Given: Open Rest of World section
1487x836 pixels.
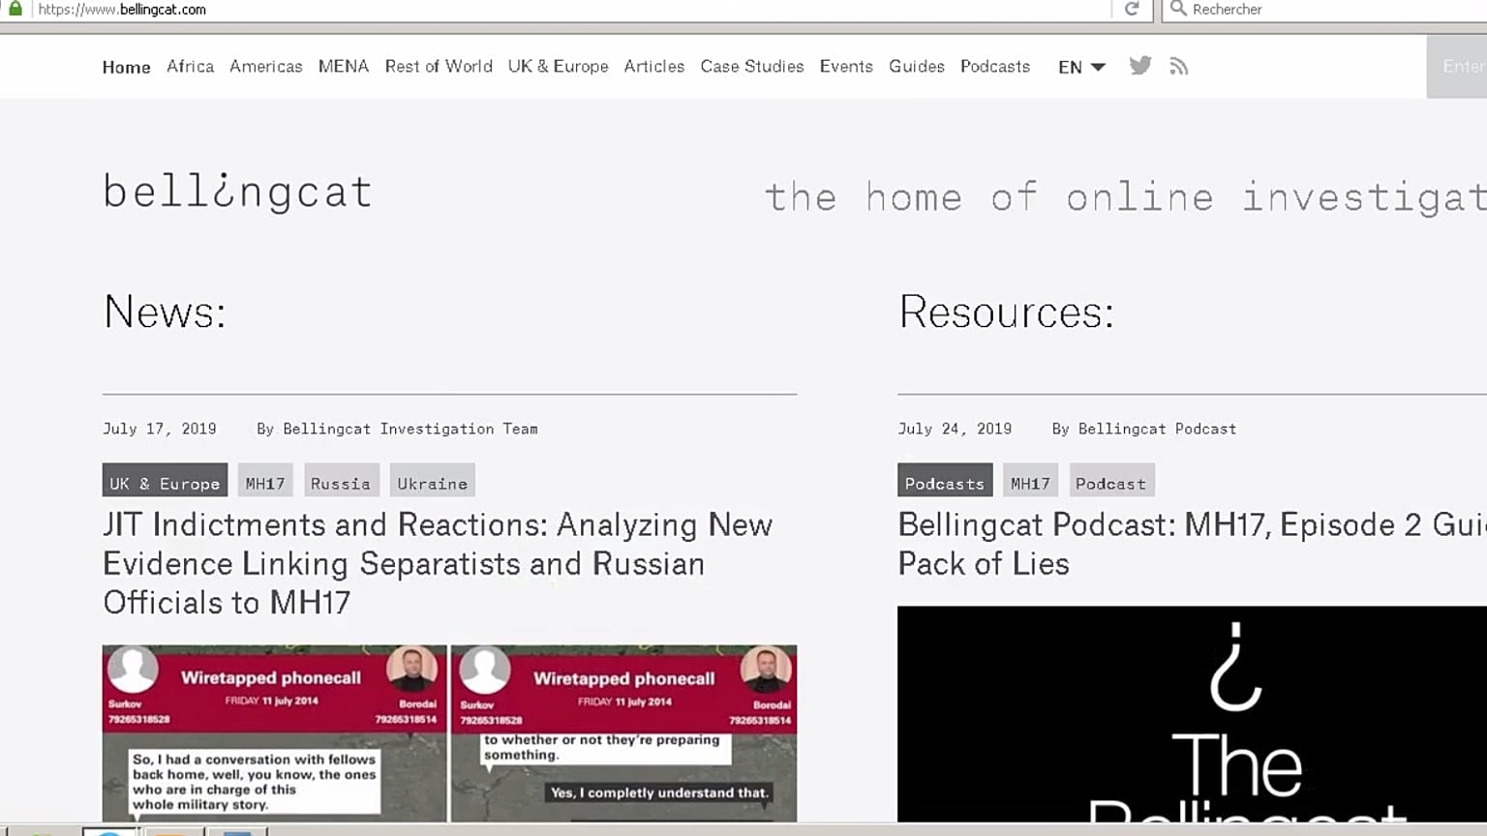Looking at the screenshot, I should (x=439, y=66).
